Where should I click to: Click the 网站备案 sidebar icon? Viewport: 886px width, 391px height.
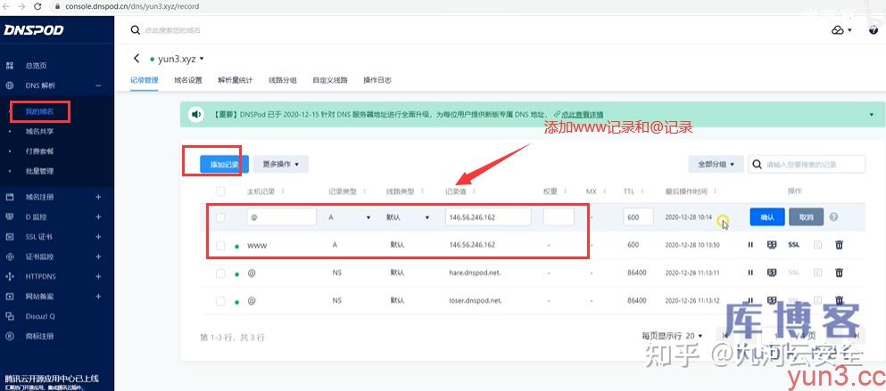(x=10, y=297)
